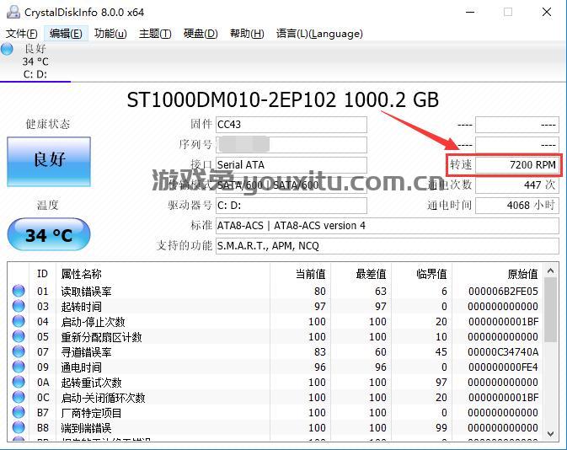Click status dot for row 03 起转时间
The image size is (567, 450).
tap(19, 306)
